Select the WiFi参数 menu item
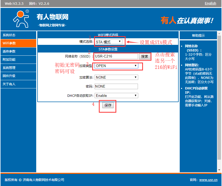 [x=18, y=43]
